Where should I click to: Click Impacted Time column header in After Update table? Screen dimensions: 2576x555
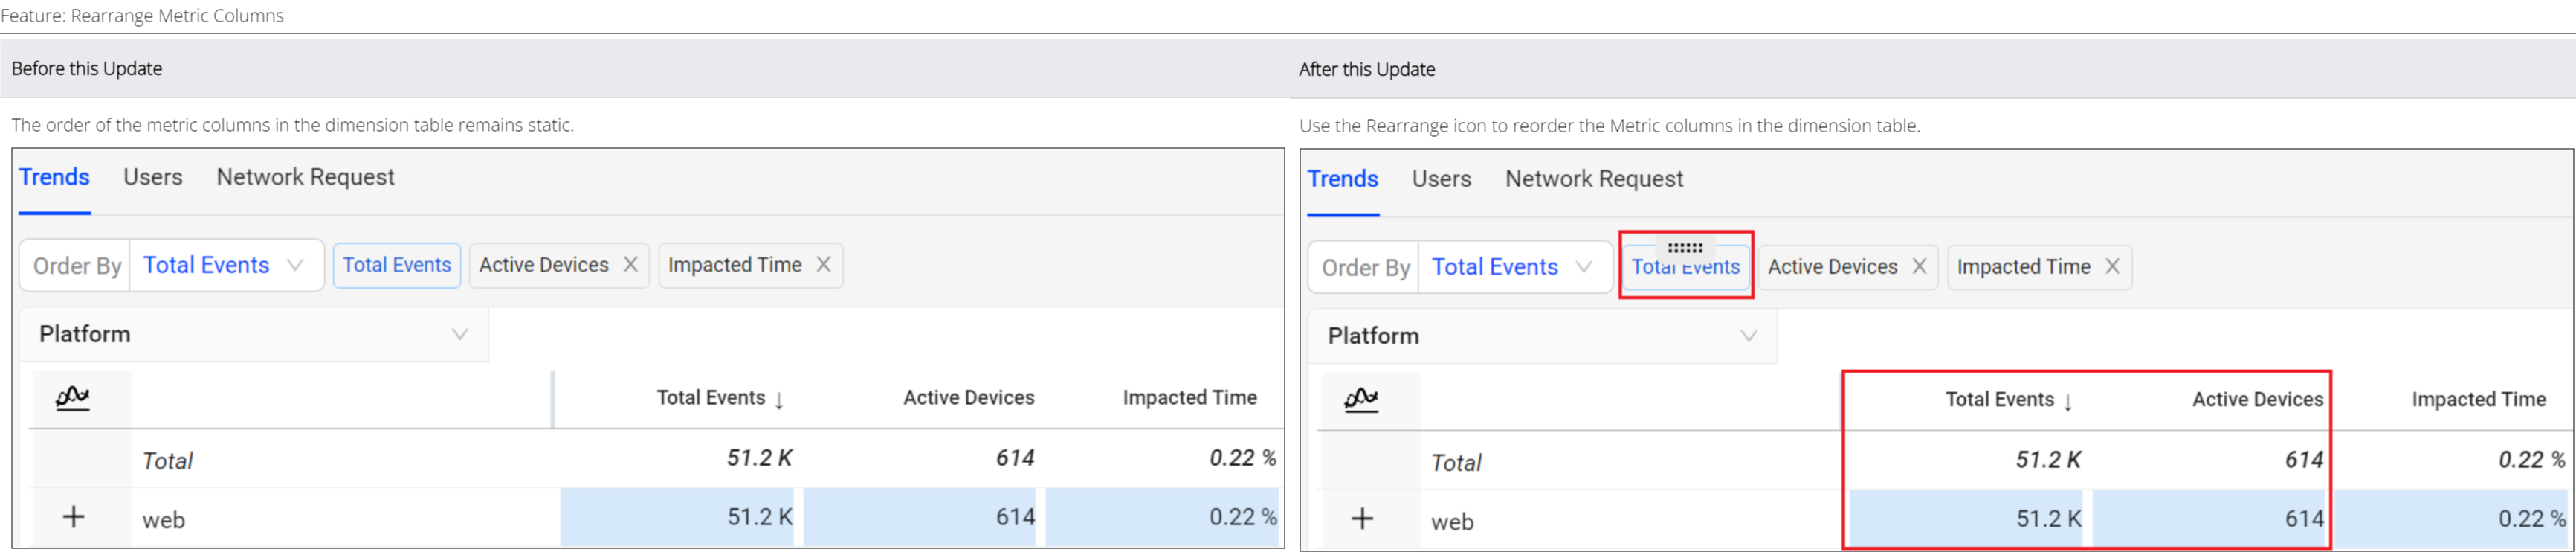[2478, 400]
